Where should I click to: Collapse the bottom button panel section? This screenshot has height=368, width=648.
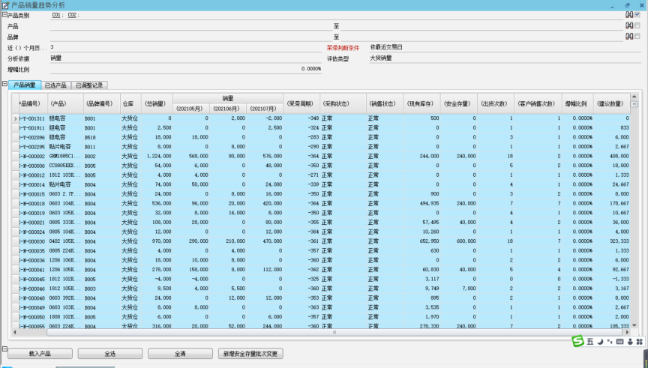pos(4,346)
